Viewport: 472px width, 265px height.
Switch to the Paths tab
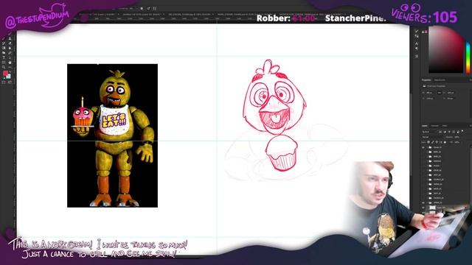445,126
